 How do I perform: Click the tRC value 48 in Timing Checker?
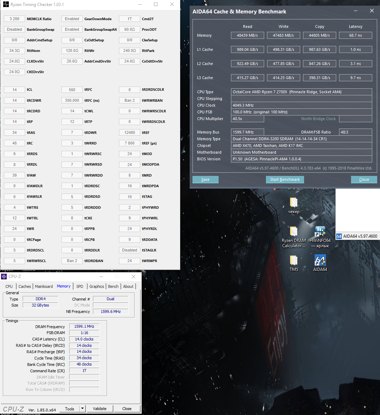pyautogui.click(x=14, y=143)
